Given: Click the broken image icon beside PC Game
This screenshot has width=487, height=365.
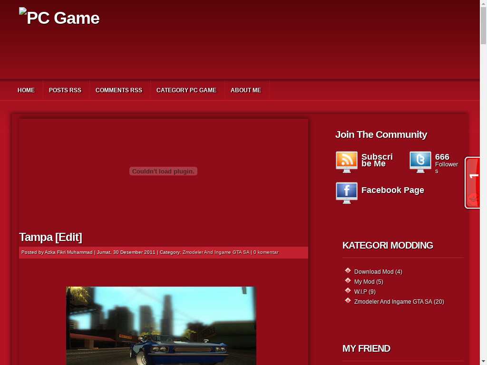Looking at the screenshot, I should (23, 11).
